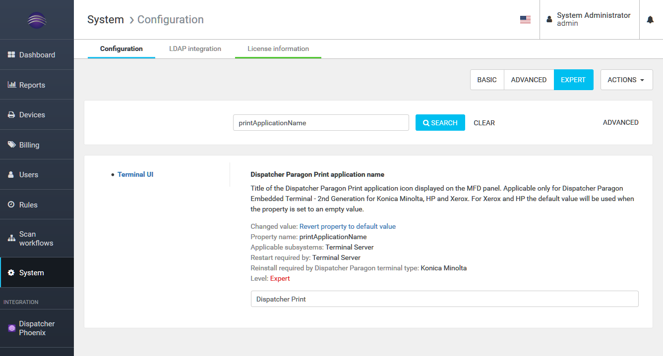The height and width of the screenshot is (356, 663).
Task: Select the EXPERT configuration level
Action: click(x=573, y=80)
